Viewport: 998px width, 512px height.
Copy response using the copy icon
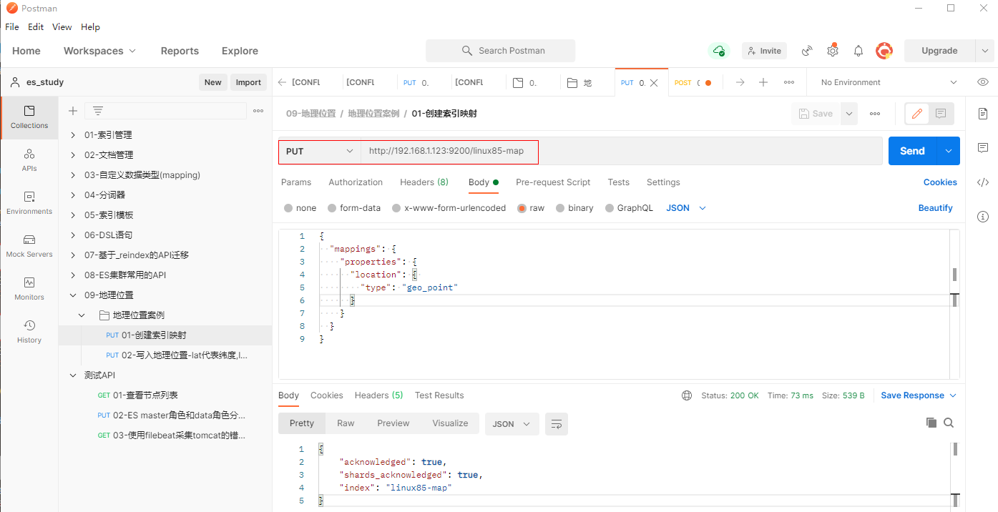pyautogui.click(x=931, y=423)
